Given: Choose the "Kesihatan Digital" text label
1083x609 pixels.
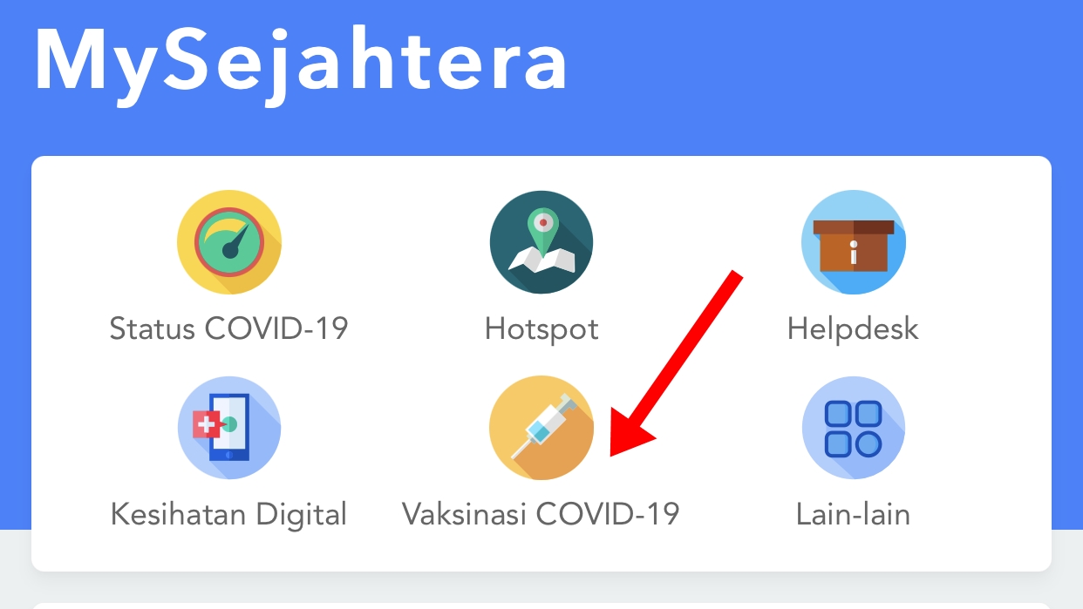Looking at the screenshot, I should pos(229,515).
